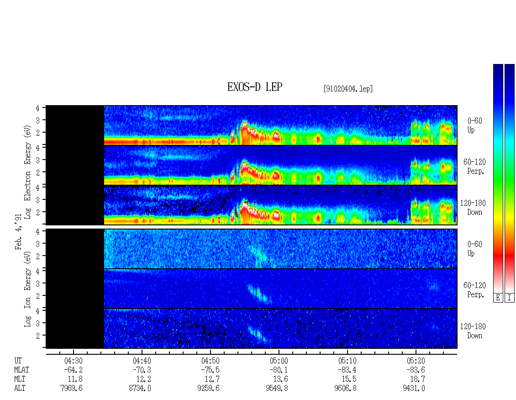Click the ion color bar labeled I
This screenshot has height=400, width=516.
[x=510, y=178]
